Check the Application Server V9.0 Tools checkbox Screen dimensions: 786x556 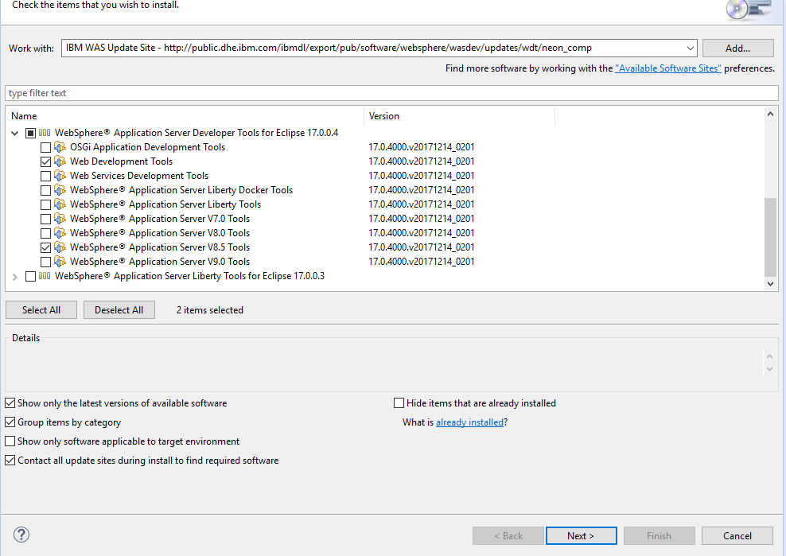[45, 262]
